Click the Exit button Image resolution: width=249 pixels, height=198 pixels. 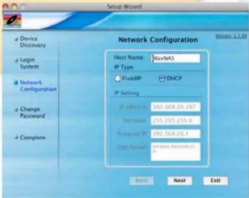coord(215,181)
